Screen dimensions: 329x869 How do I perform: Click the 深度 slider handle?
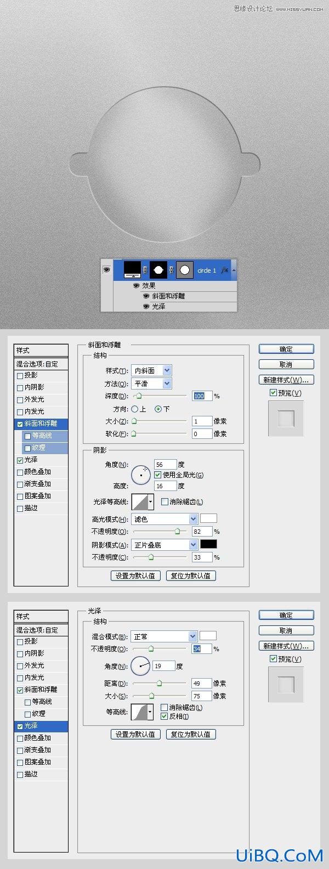[138, 396]
